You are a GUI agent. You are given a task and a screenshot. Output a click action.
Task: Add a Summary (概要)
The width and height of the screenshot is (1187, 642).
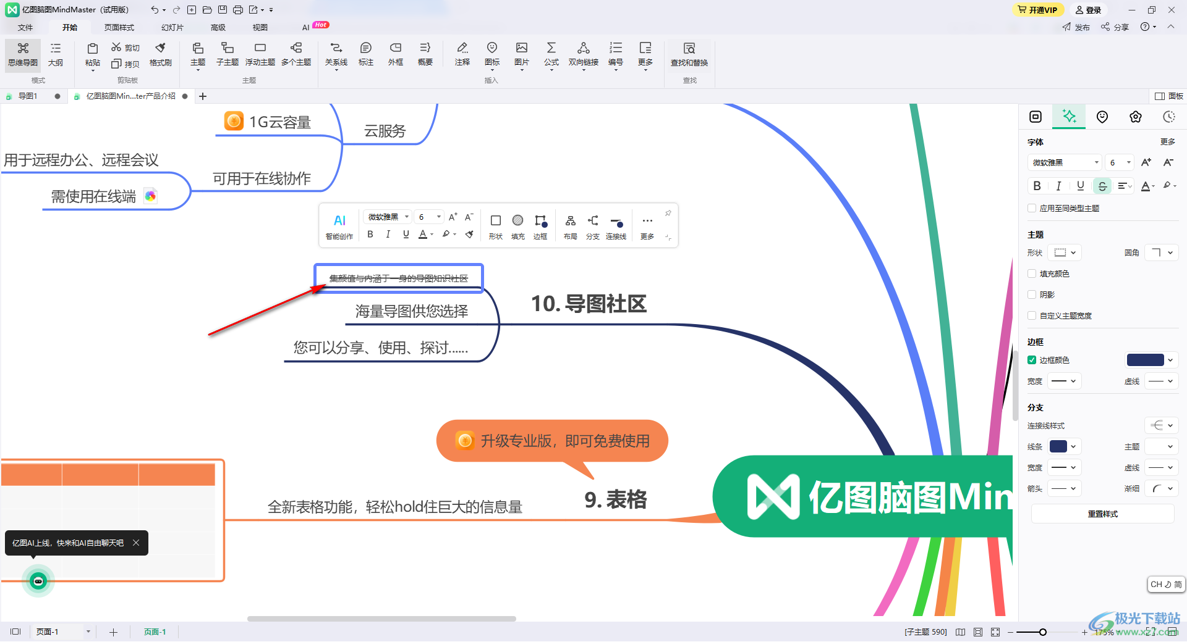[425, 54]
